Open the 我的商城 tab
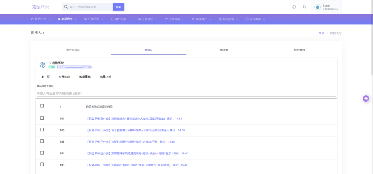Screen dimensions: 373x174 [x=299, y=50]
